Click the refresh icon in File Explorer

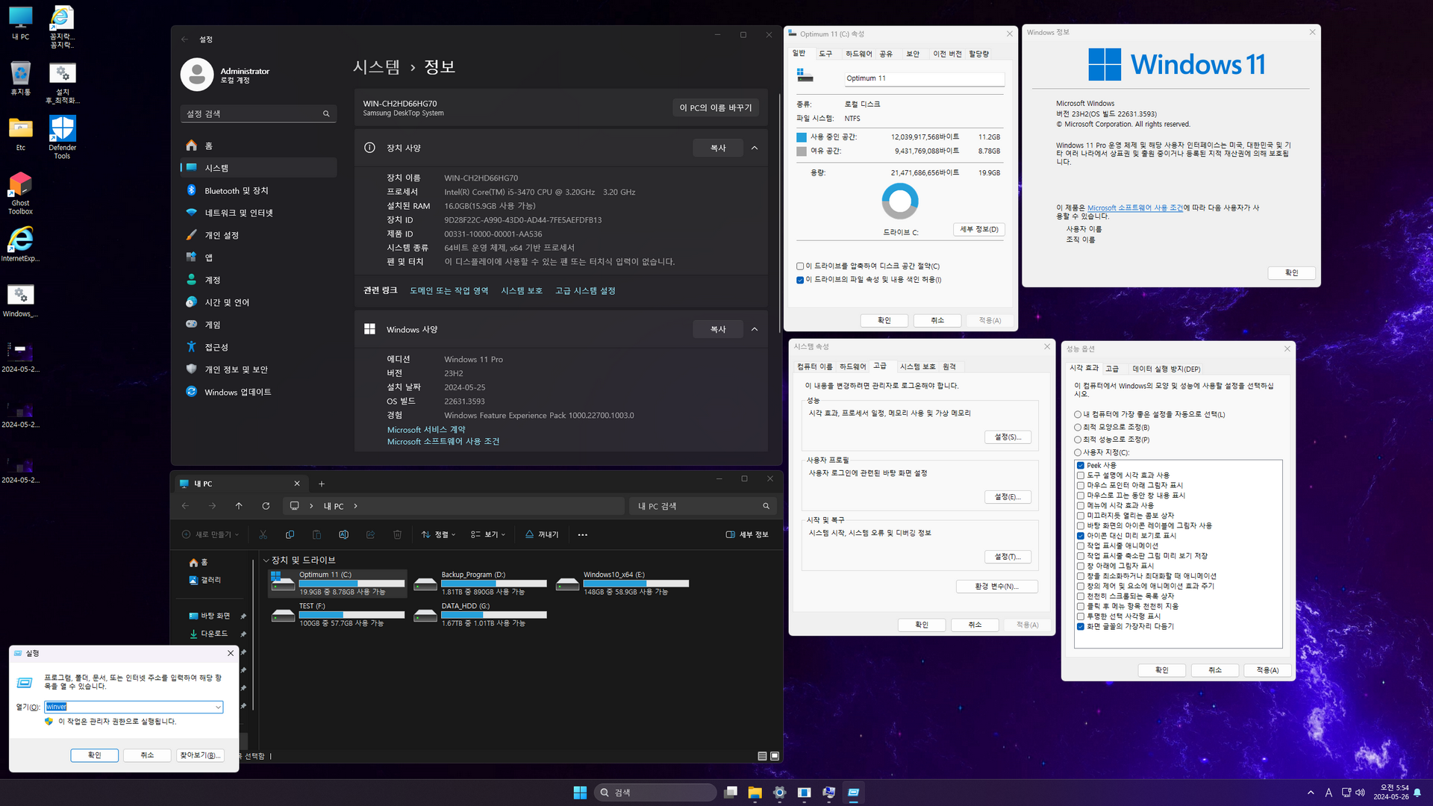click(x=266, y=506)
